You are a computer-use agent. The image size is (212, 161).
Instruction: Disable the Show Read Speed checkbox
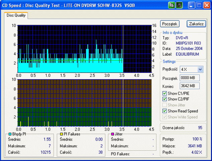(164, 111)
